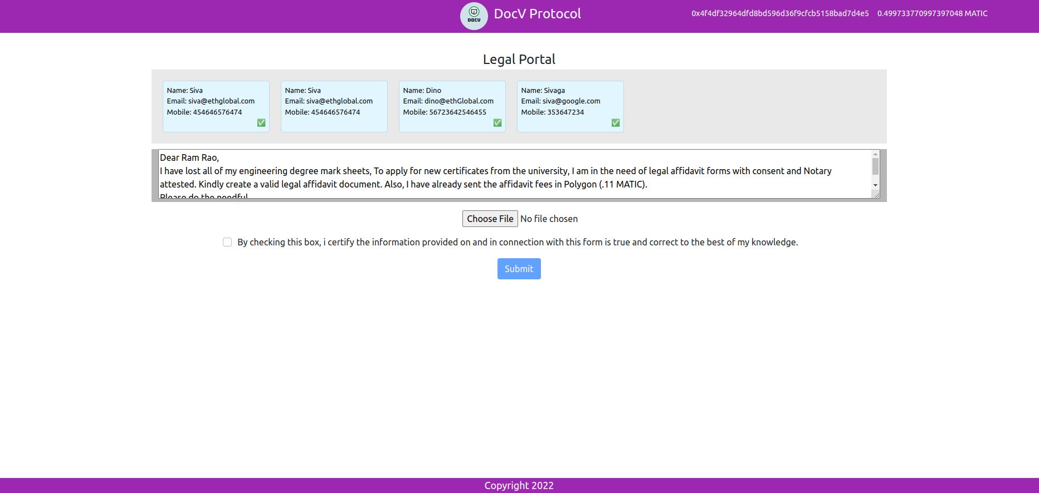Tick the certification checkbox
The width and height of the screenshot is (1039, 493).
(x=227, y=242)
